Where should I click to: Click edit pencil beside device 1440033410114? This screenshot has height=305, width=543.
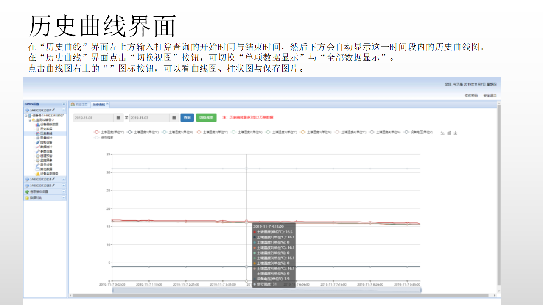click(x=53, y=179)
